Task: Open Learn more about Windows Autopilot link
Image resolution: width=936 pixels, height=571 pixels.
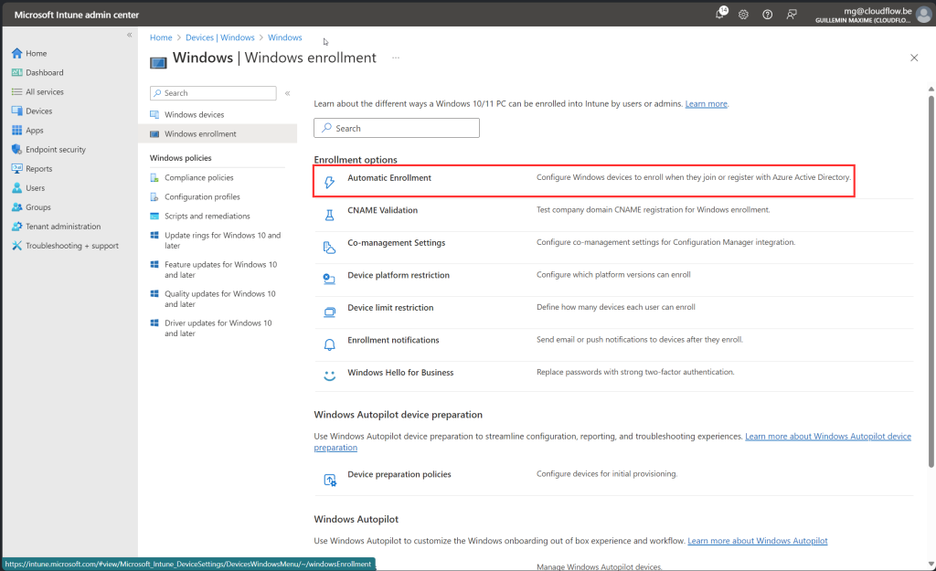Action: (x=758, y=541)
